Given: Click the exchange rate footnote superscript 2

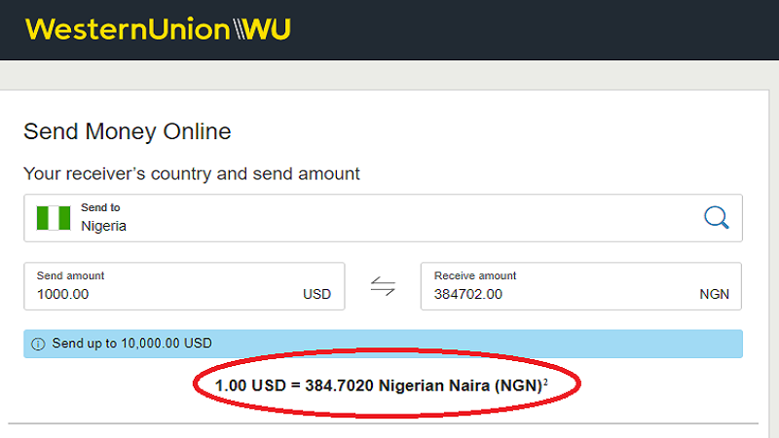Looking at the screenshot, I should [x=545, y=382].
